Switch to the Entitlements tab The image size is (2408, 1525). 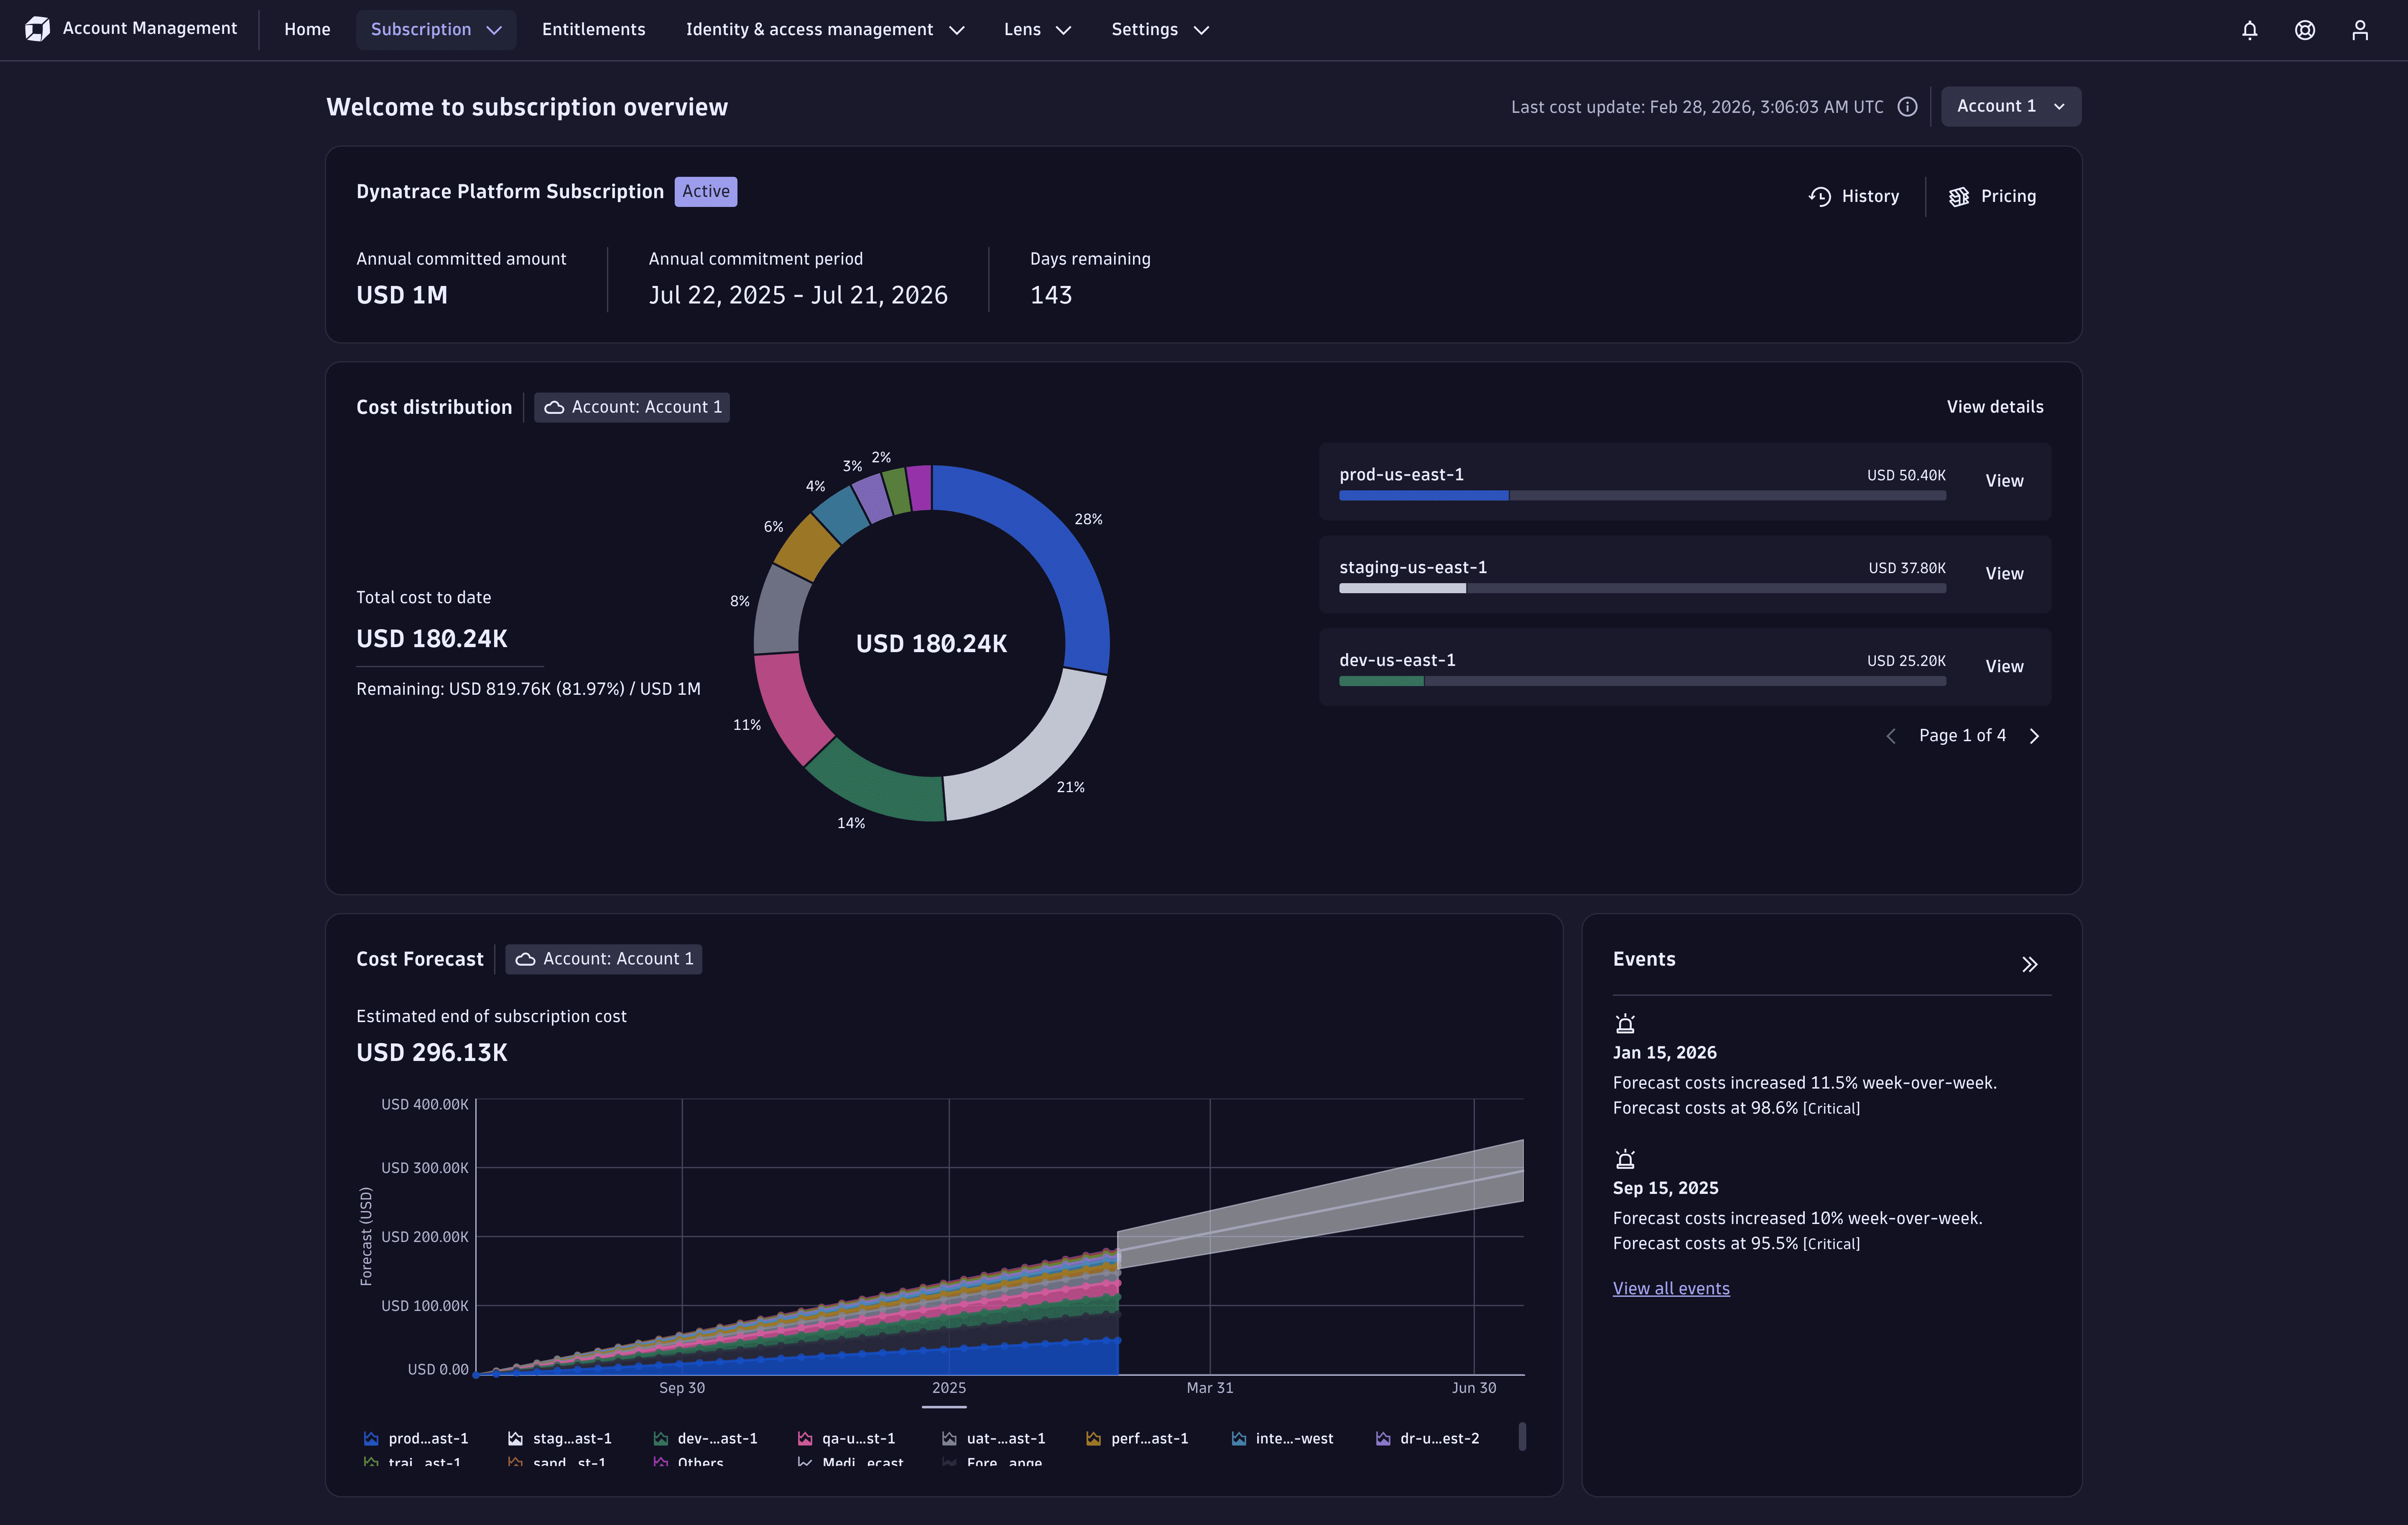coord(592,29)
